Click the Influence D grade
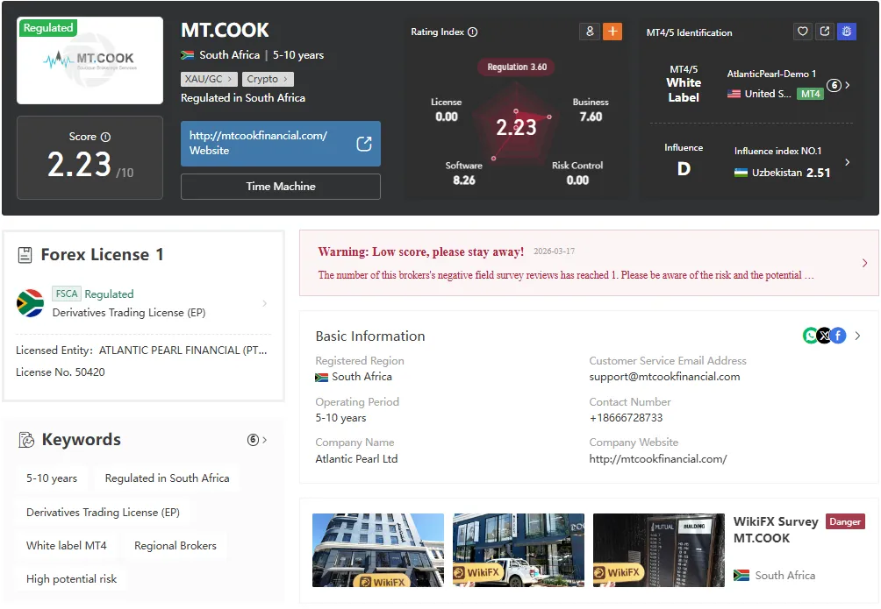Viewport: 881px width, 609px height. pos(684,169)
